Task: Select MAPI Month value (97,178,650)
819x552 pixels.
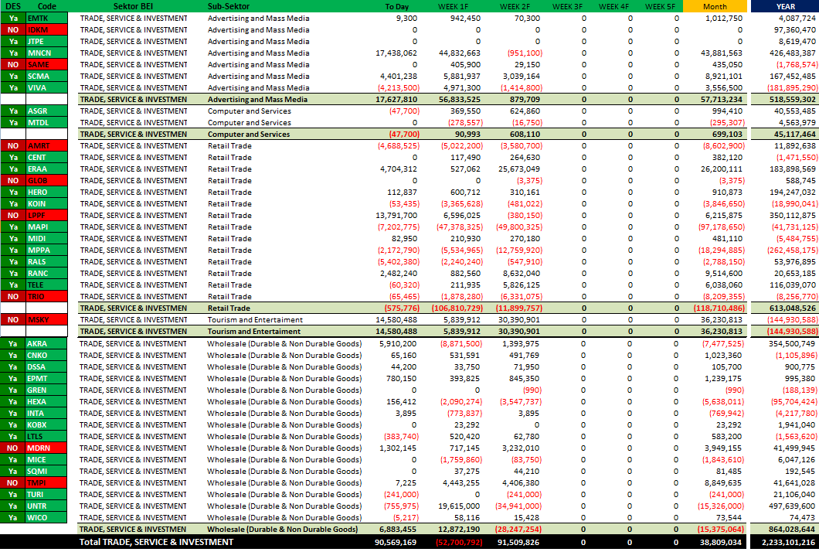Action: 722,227
